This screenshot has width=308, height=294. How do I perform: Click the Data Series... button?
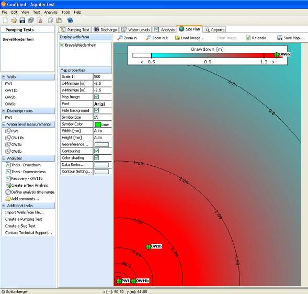point(101,165)
